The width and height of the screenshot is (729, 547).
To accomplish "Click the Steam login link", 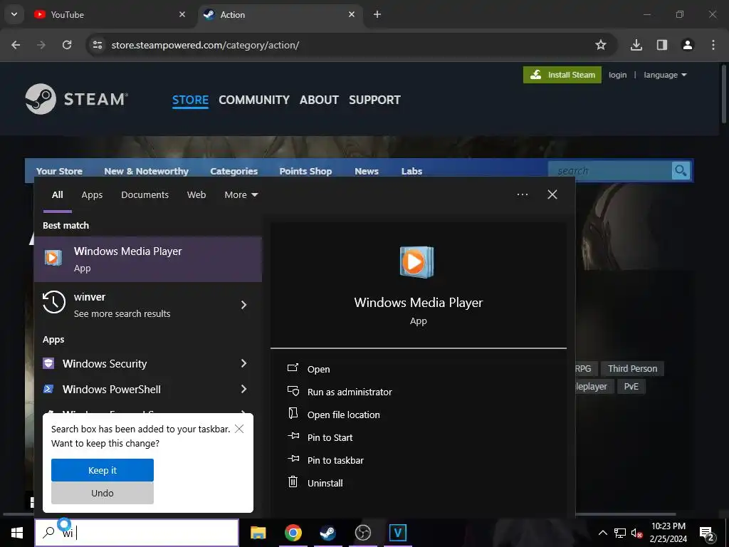I will 617,75.
